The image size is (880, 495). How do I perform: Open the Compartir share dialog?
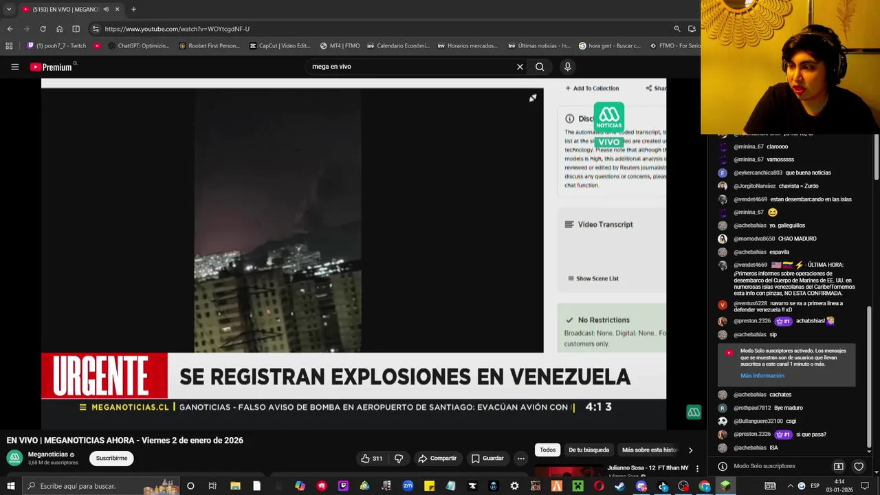pyautogui.click(x=437, y=459)
